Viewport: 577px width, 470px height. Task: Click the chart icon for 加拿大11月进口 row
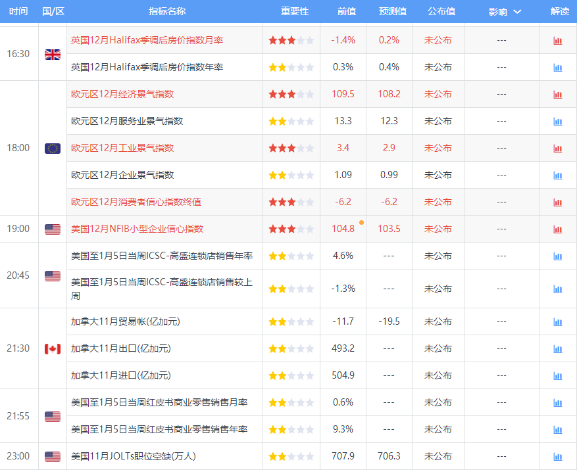[x=557, y=375]
